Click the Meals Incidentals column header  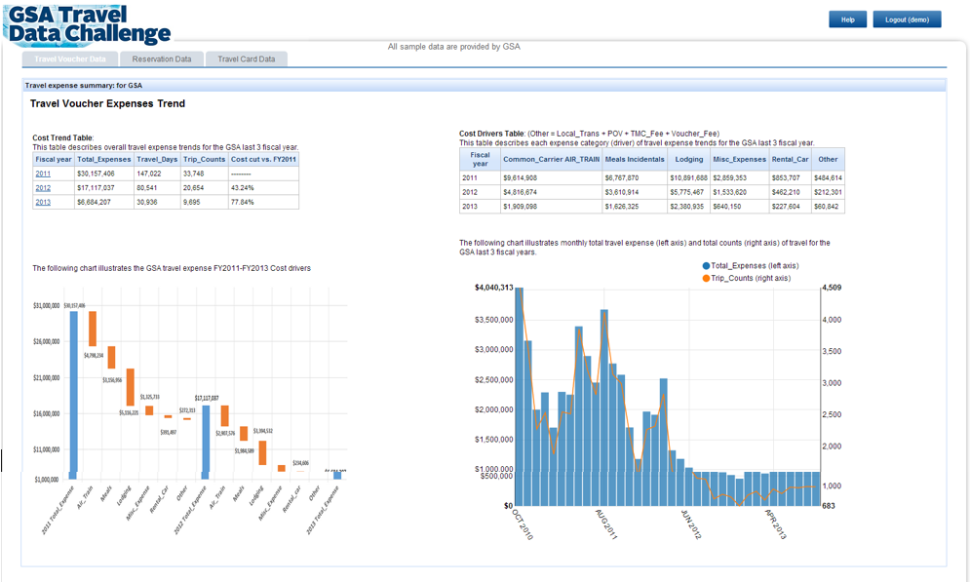(635, 160)
